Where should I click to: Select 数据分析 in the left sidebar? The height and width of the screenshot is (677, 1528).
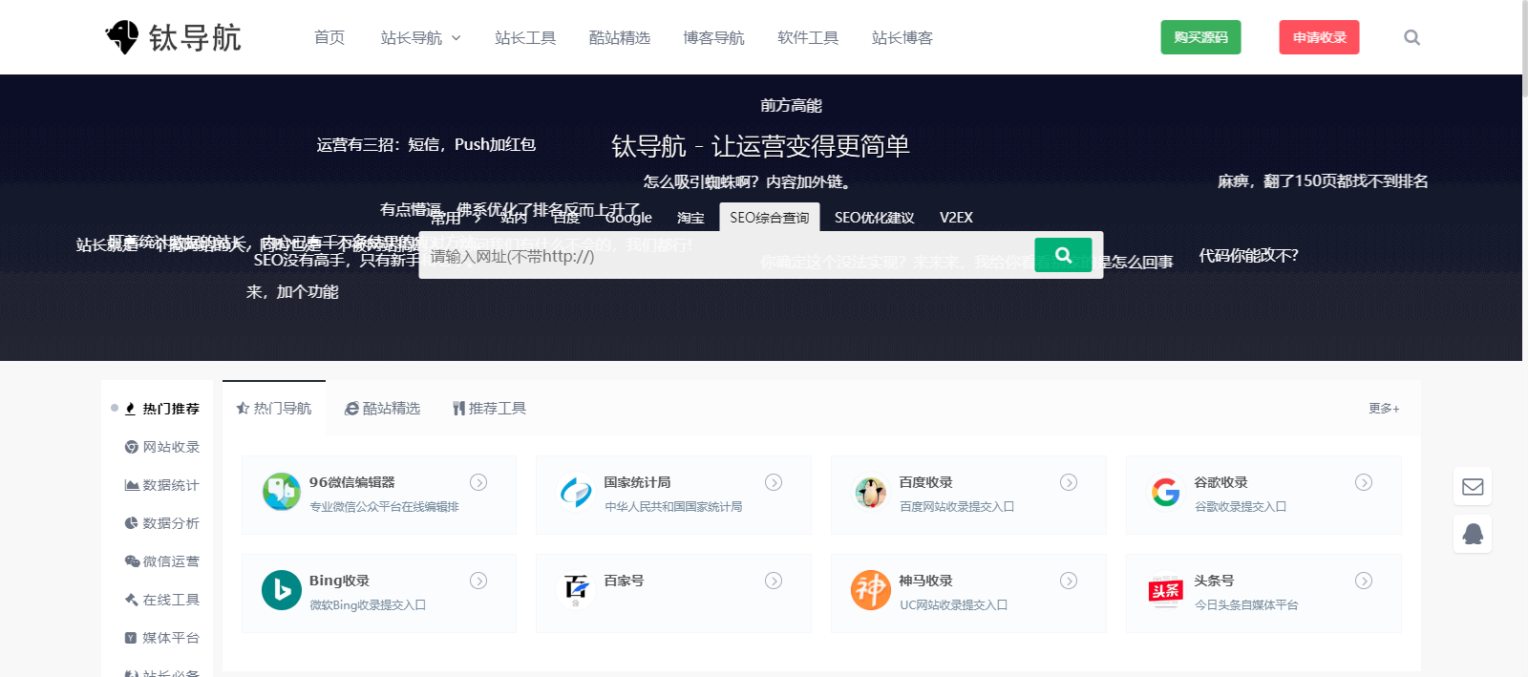(x=162, y=523)
